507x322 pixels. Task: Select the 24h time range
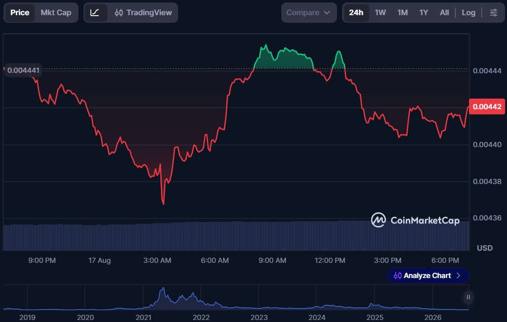tap(356, 13)
